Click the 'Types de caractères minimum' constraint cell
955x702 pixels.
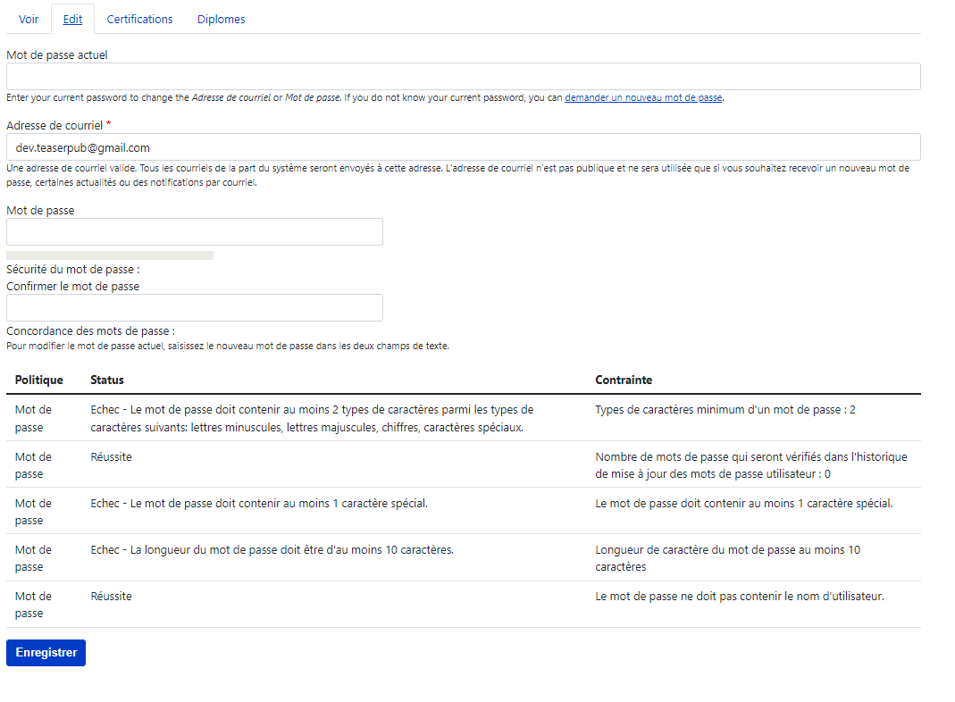pos(725,410)
